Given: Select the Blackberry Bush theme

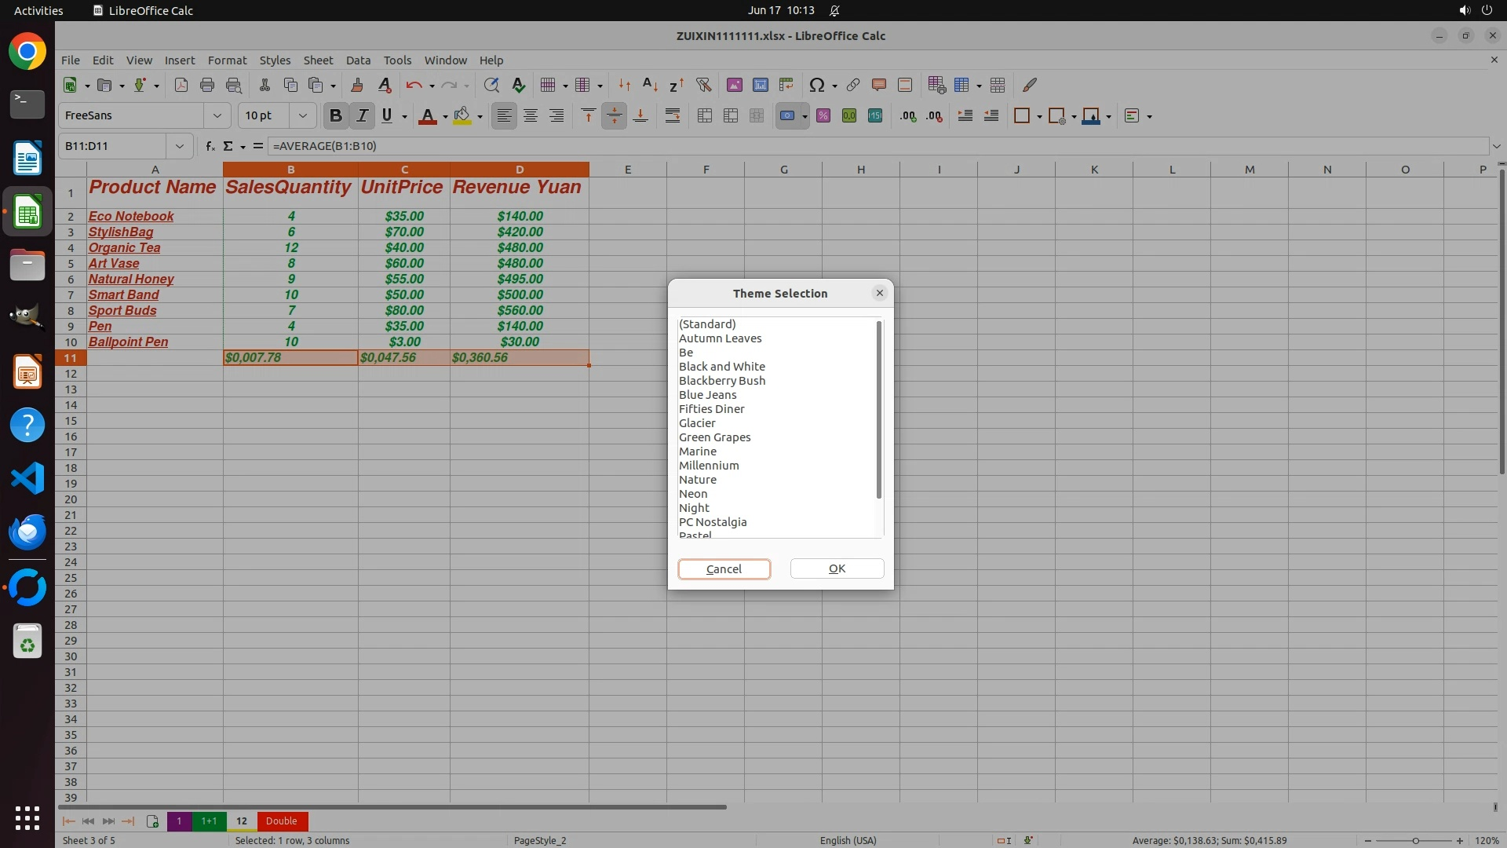Looking at the screenshot, I should (x=721, y=380).
